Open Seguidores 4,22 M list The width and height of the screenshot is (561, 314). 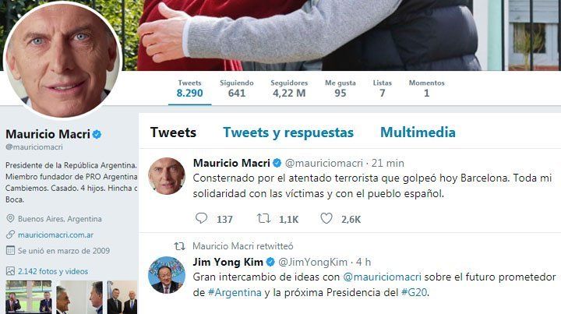(x=289, y=89)
